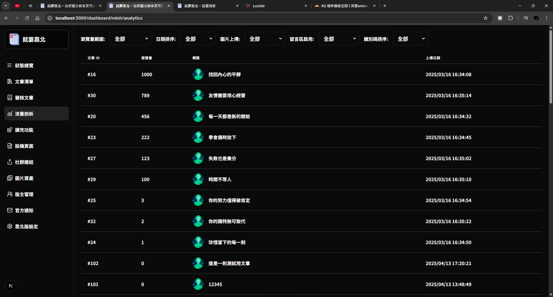Click the 就要靠北 logo button
The width and height of the screenshot is (553, 297).
click(37, 40)
